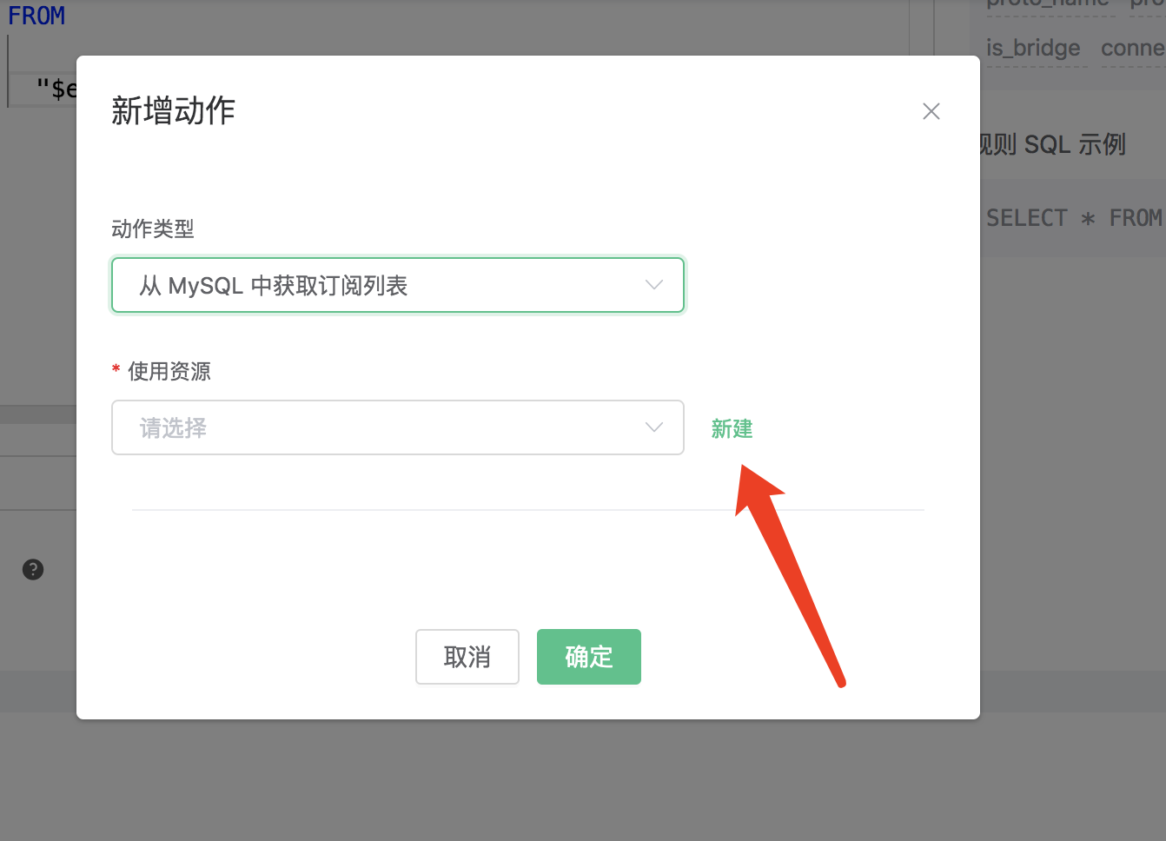The width and height of the screenshot is (1166, 841).
Task: Click the is_bridge field label
Action: tap(1033, 48)
